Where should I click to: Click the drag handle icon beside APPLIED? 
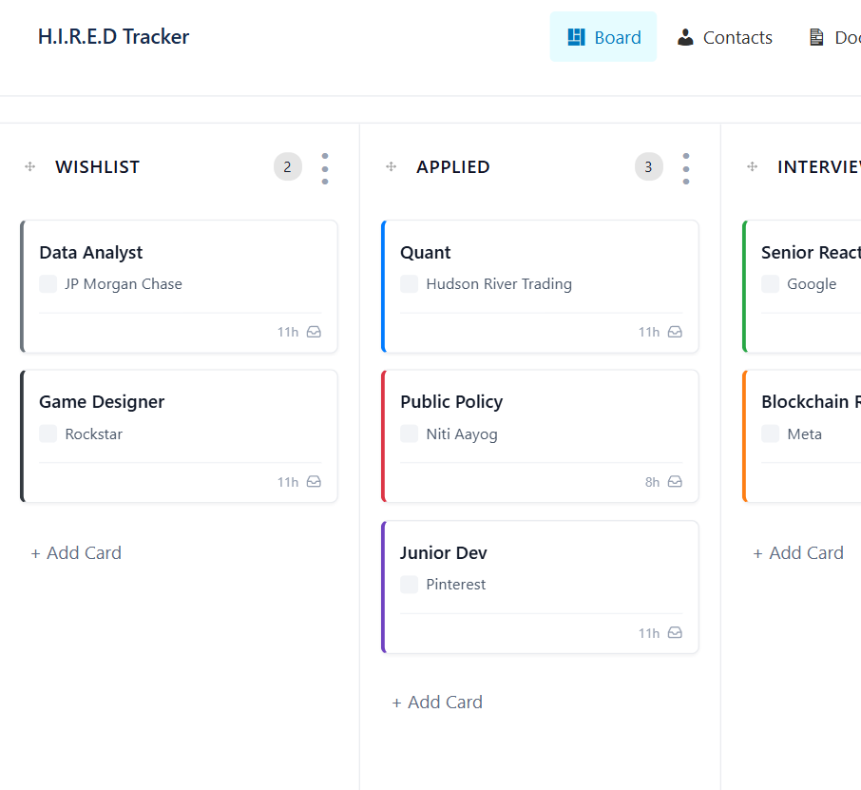[391, 167]
